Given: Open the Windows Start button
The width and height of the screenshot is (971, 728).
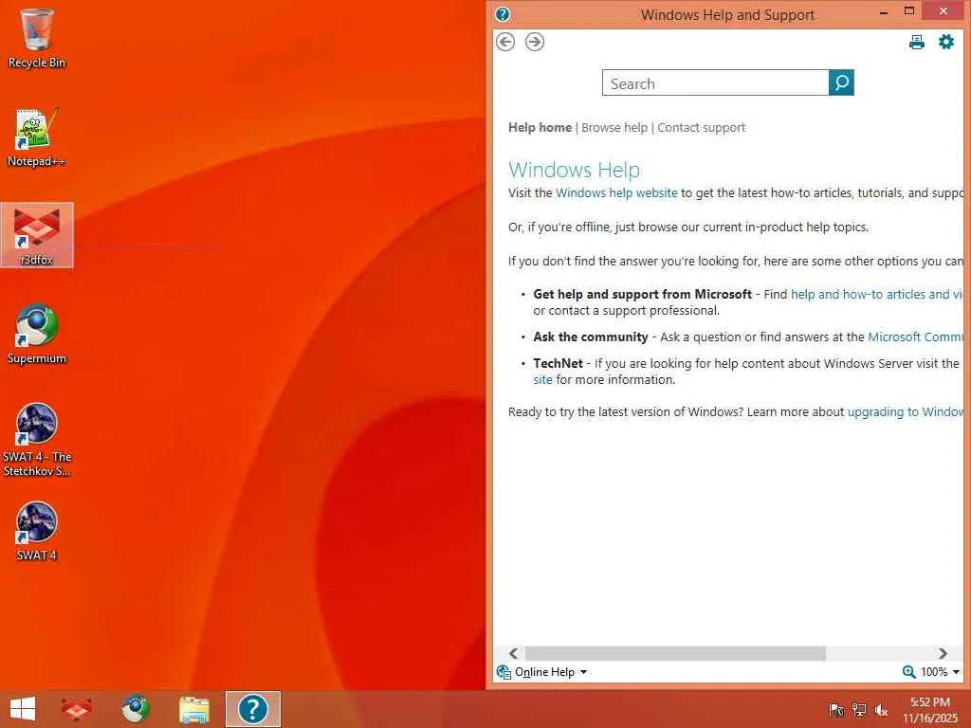Looking at the screenshot, I should [x=23, y=709].
